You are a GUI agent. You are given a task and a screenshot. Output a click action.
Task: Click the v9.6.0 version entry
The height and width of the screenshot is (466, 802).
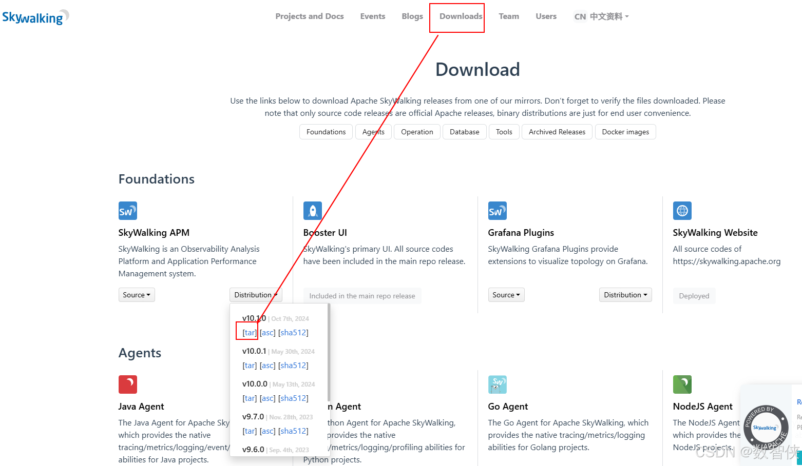pyautogui.click(x=253, y=450)
